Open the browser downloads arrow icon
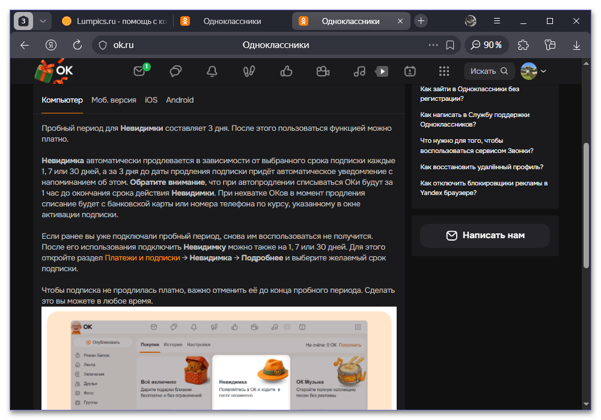This screenshot has width=601, height=420. (576, 46)
